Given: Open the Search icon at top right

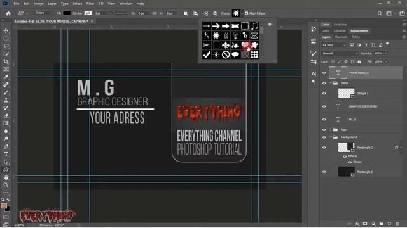Looking at the screenshot, I should [380, 13].
